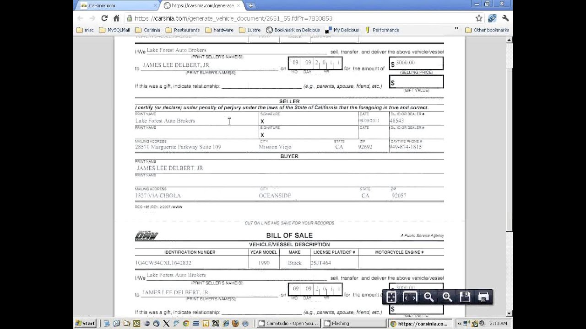Open the My Delicious bookmark
586x329 pixels.
pyautogui.click(x=342, y=30)
